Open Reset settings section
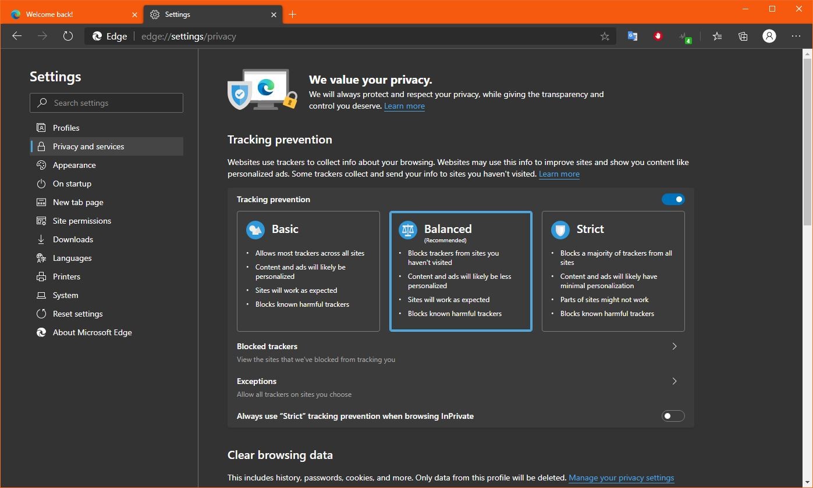 tap(106, 314)
